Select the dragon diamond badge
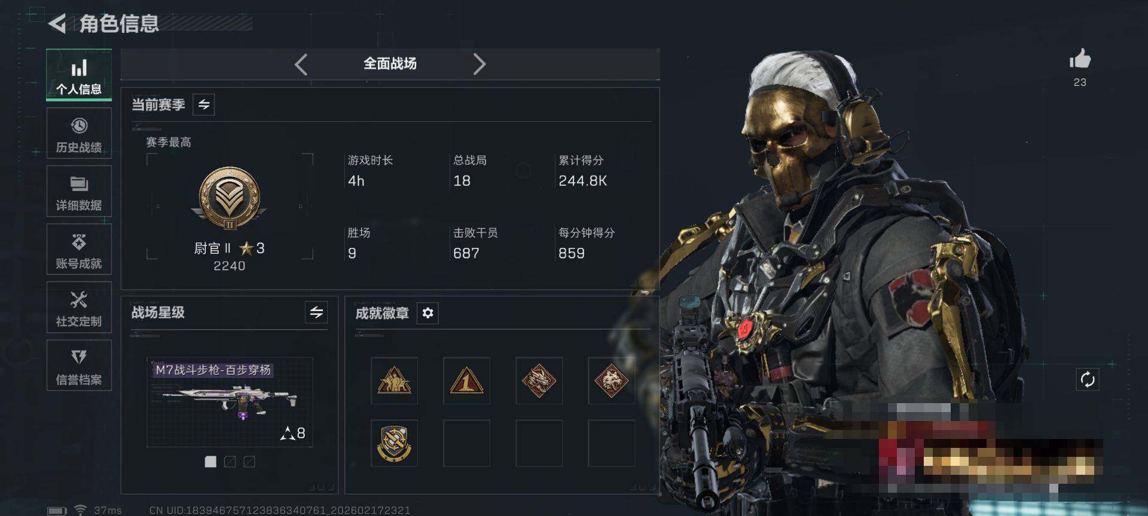 click(x=539, y=381)
